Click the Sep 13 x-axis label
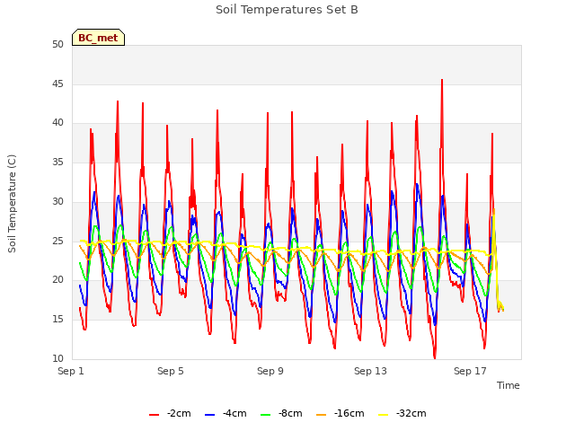Image resolution: width=575 pixels, height=431 pixels. tap(370, 371)
